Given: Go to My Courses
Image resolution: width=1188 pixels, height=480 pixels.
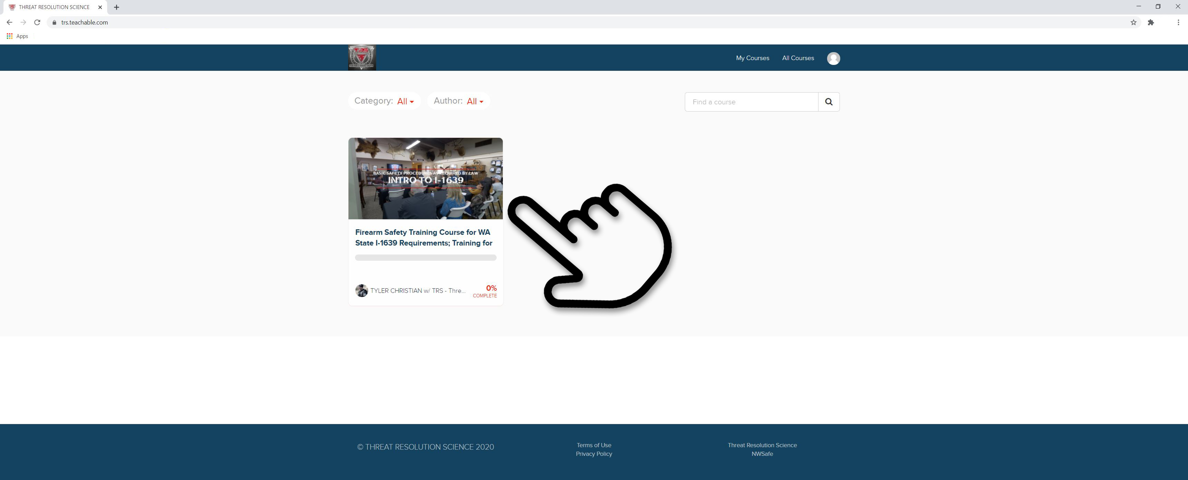Looking at the screenshot, I should pos(752,58).
